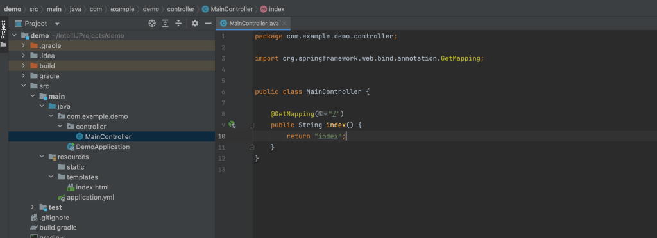The image size is (657, 238).
Task: Collapse the src folder
Action: click(24, 86)
